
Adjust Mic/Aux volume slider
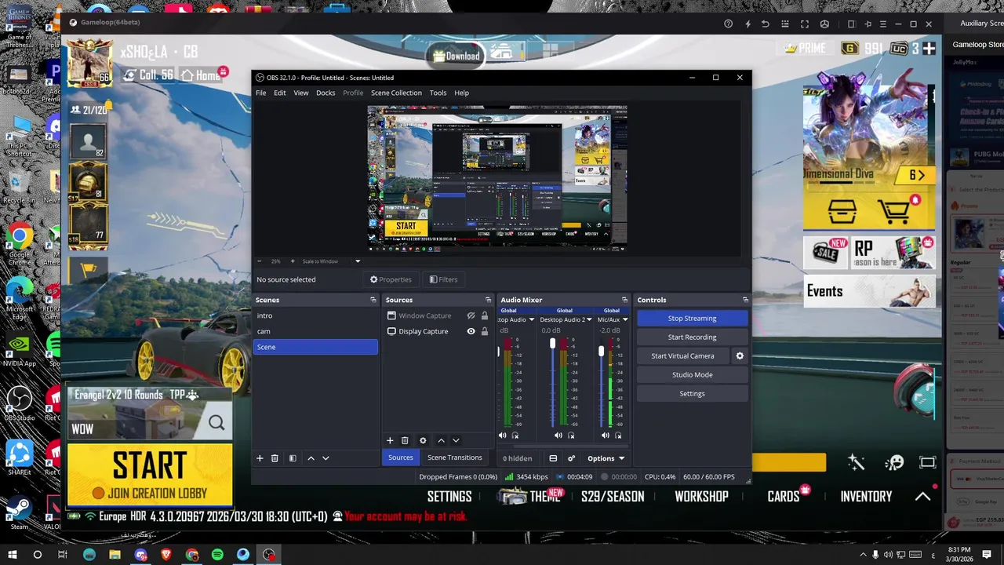(602, 352)
